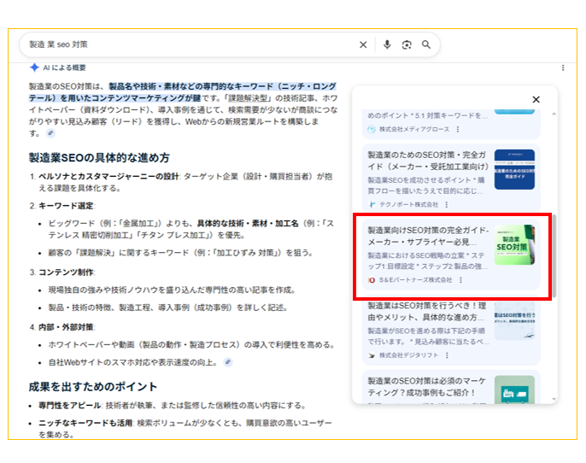Click list item 内部・外部対策
The image size is (586, 463).
click(x=66, y=327)
